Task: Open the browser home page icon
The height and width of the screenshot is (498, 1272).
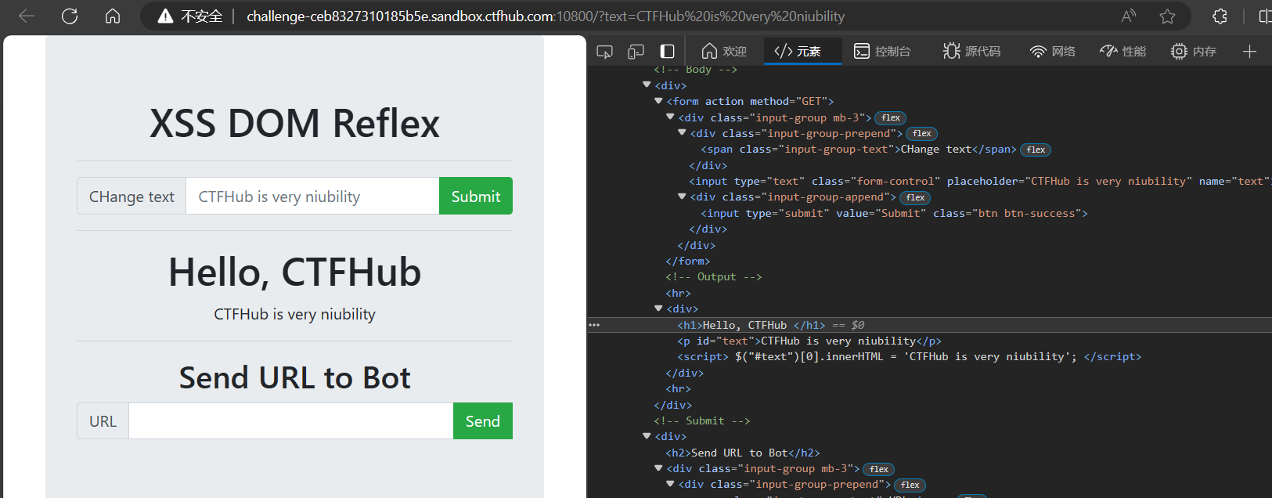Action: (x=113, y=16)
